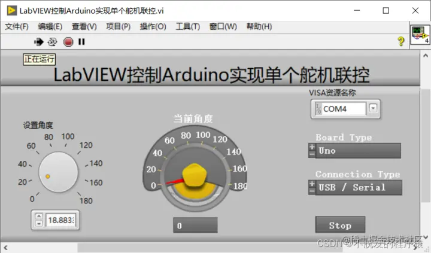Expand the VISA resource name dropdown arrow
This screenshot has width=431, height=253.
[x=373, y=108]
